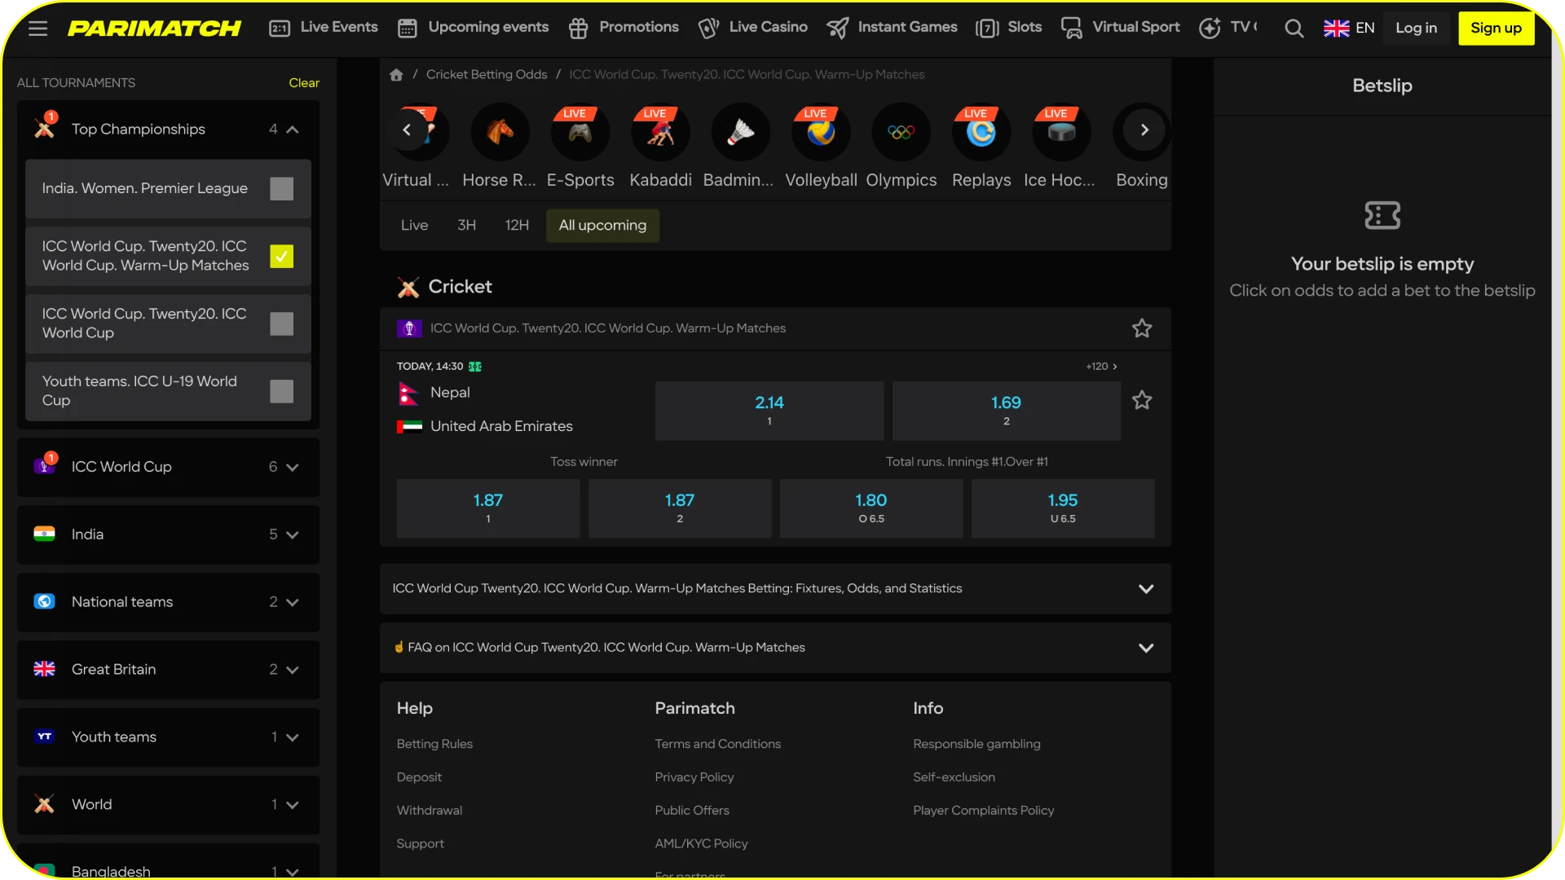The image size is (1565, 880).
Task: Switch to the 3H time filter tab
Action: 466,226
